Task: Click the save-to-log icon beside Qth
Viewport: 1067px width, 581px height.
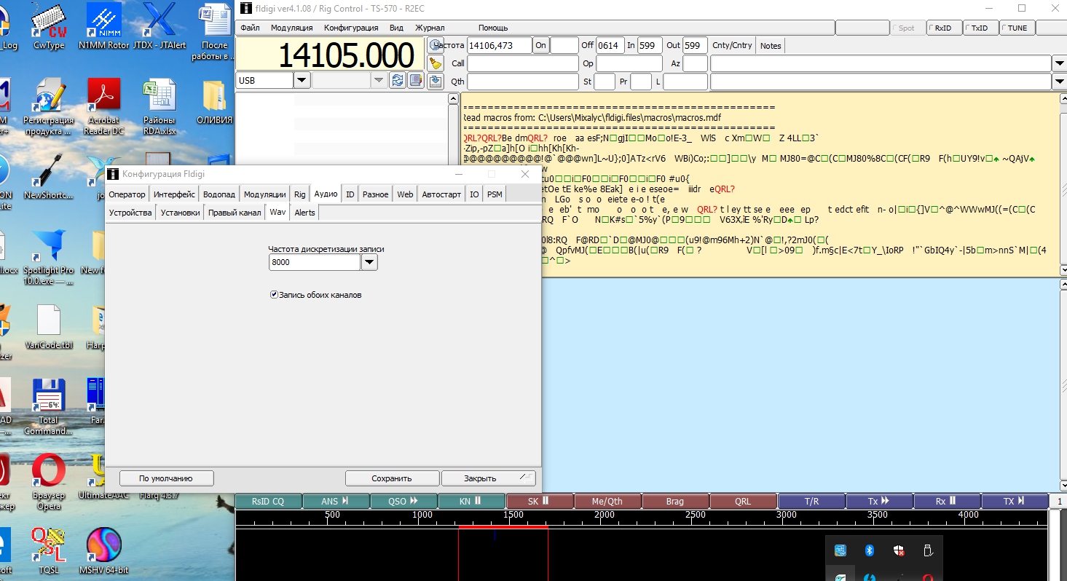Action: point(436,81)
